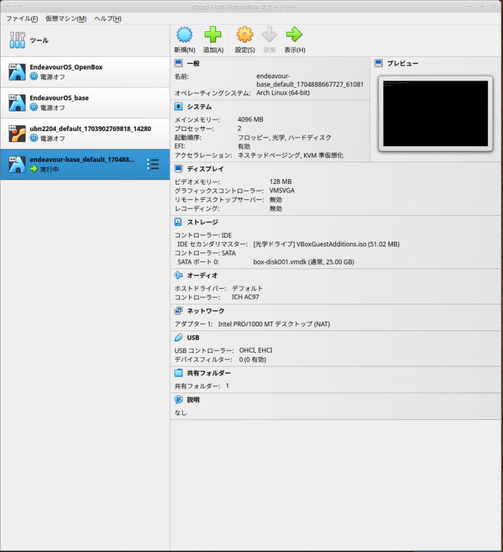Click the Add (追加) green plus icon
The width and height of the screenshot is (503, 552).
(x=213, y=35)
